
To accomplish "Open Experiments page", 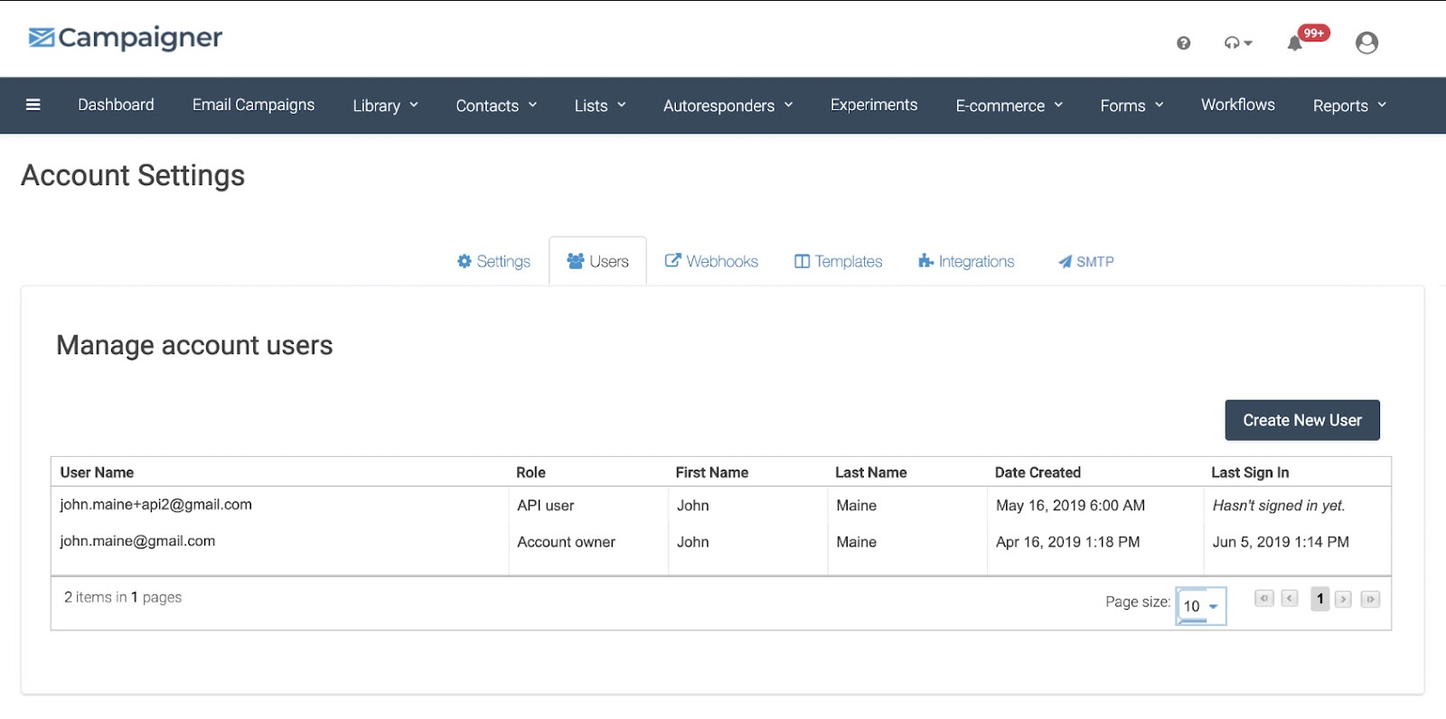I will pyautogui.click(x=874, y=105).
